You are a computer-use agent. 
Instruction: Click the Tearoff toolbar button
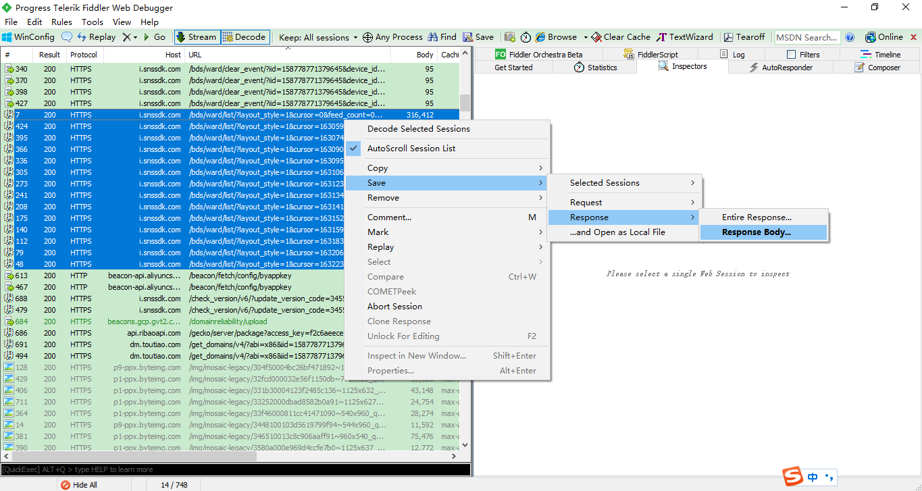click(x=744, y=37)
